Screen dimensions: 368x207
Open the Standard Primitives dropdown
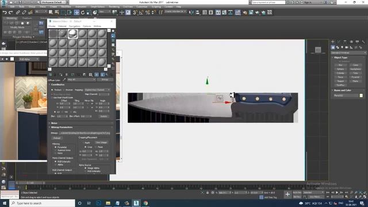tap(348, 53)
